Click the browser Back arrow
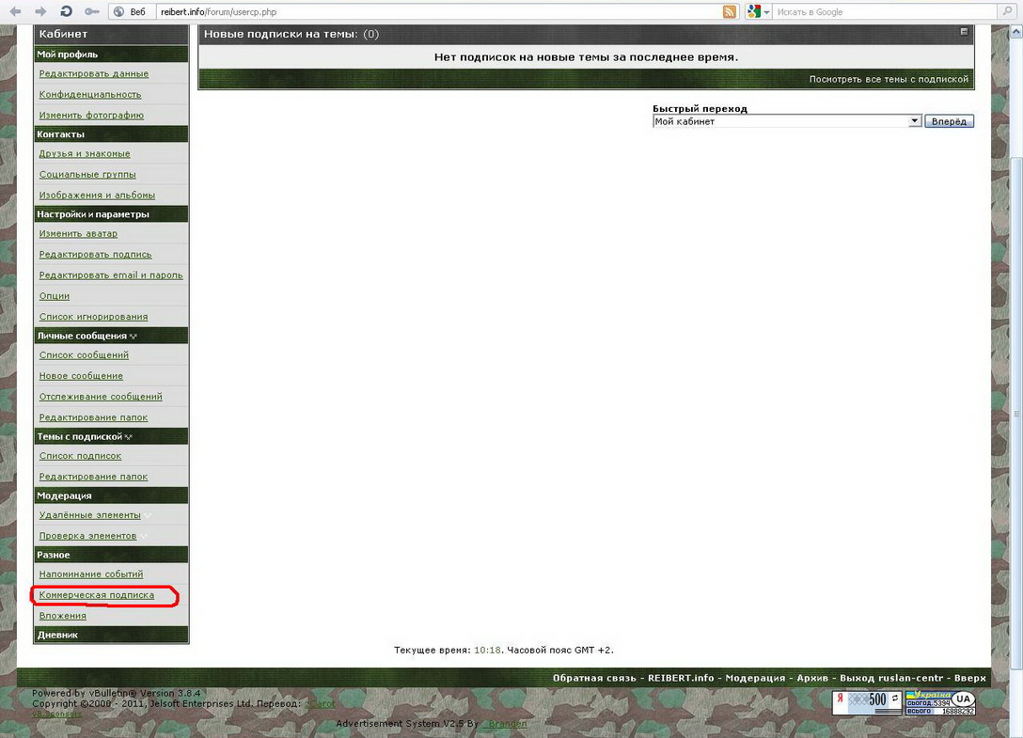 pos(16,11)
